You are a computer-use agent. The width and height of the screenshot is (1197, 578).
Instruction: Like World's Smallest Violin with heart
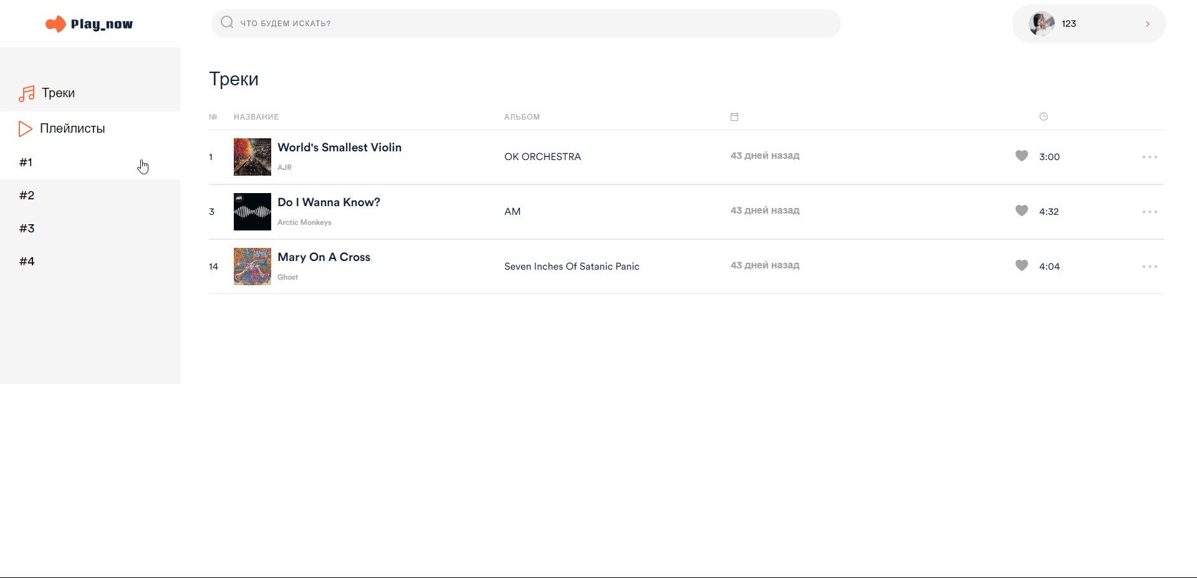[1021, 156]
